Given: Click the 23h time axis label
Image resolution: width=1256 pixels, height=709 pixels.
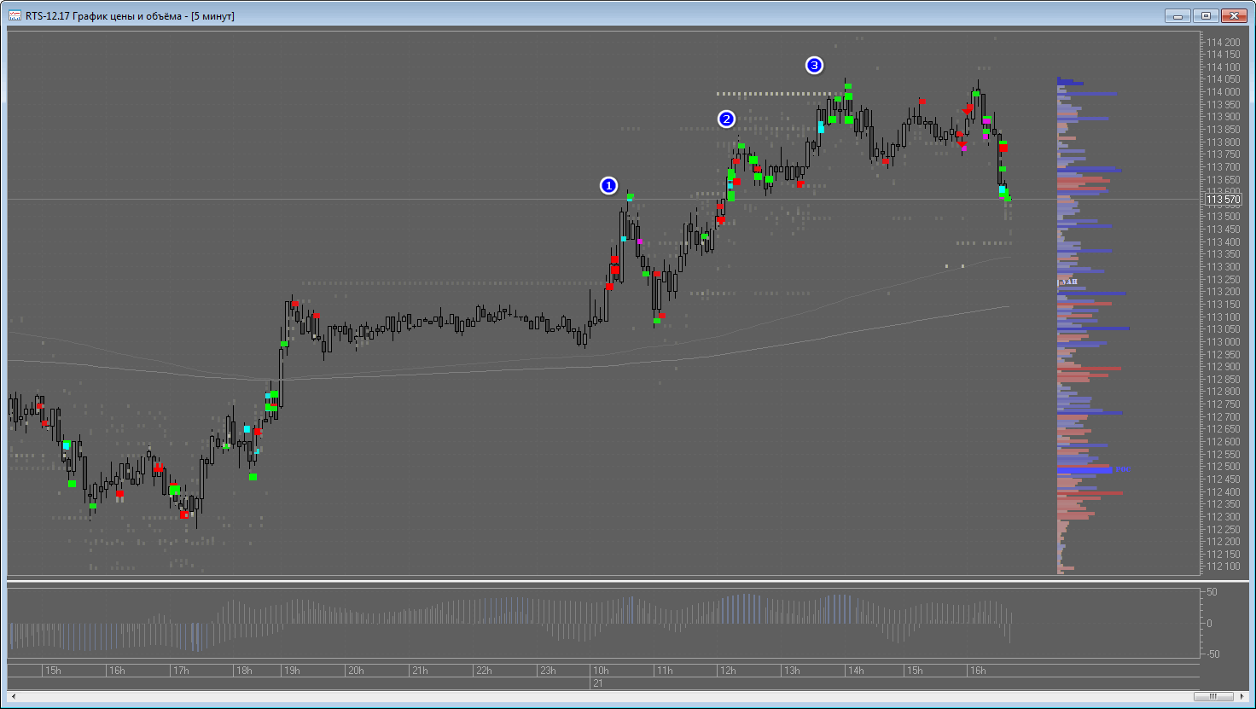Looking at the screenshot, I should click(x=548, y=671).
